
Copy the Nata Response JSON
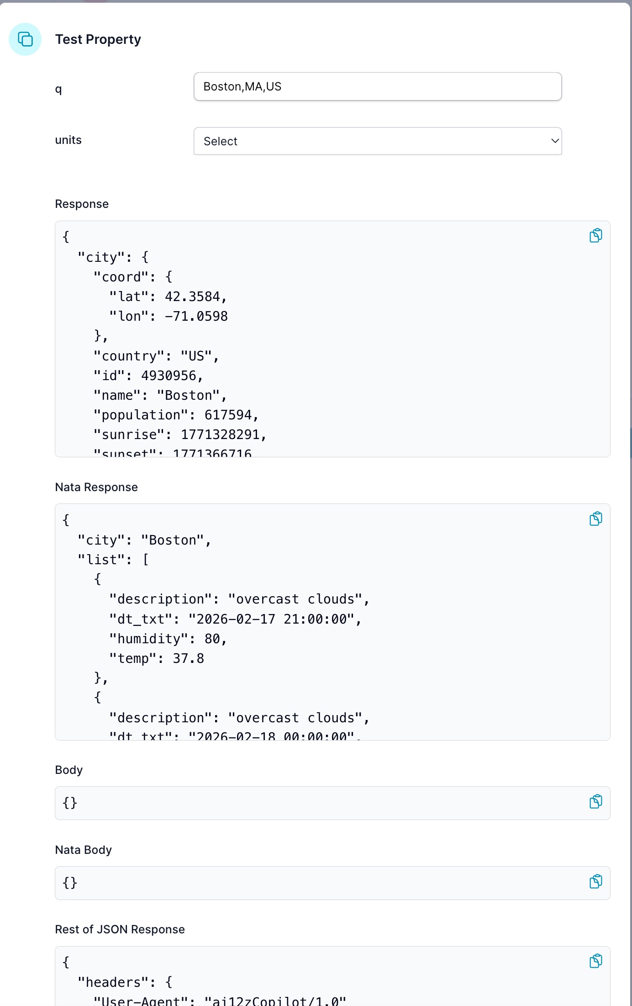(x=595, y=519)
